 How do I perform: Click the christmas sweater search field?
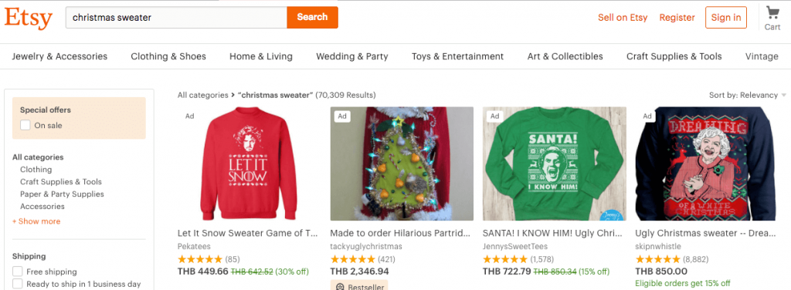(177, 17)
